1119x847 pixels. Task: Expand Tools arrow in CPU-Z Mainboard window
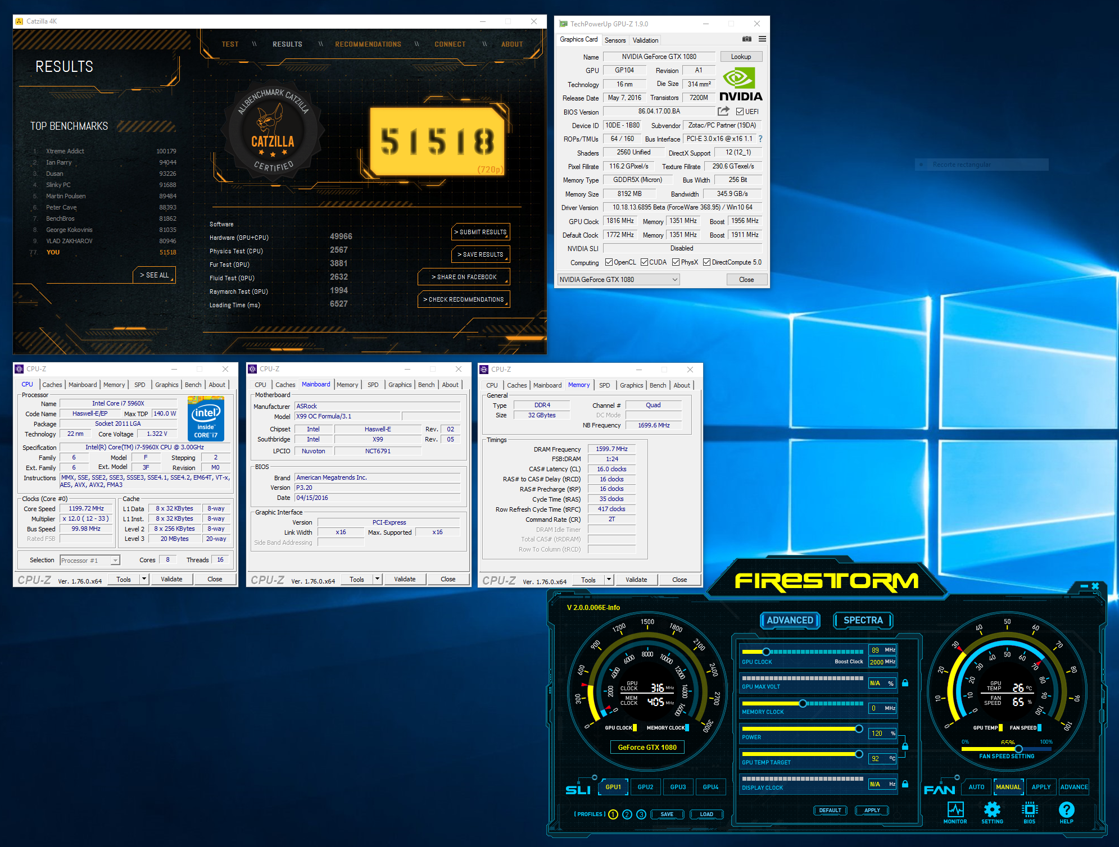[377, 579]
